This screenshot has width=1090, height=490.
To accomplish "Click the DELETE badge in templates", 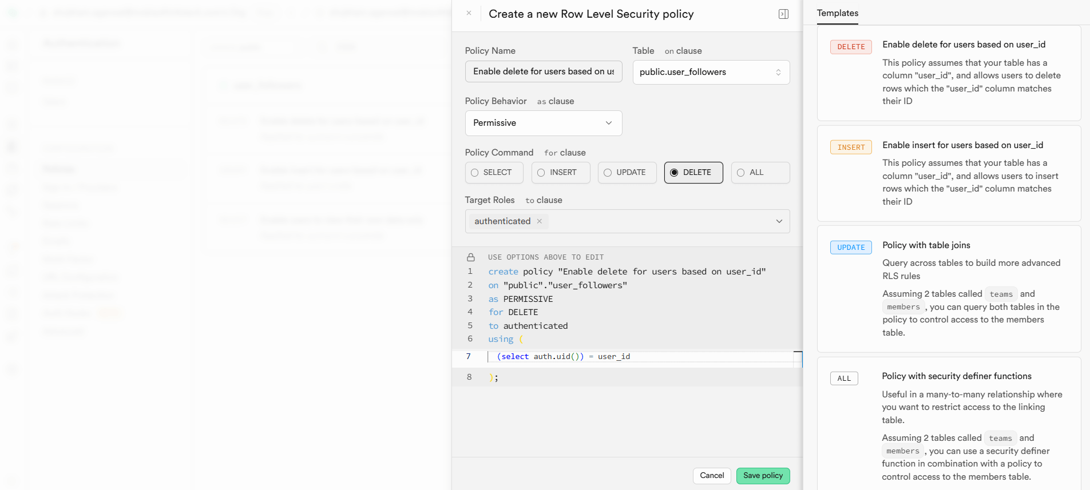I will point(851,47).
